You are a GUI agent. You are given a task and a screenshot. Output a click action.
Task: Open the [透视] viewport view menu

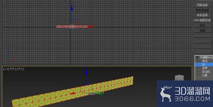tap(12, 69)
